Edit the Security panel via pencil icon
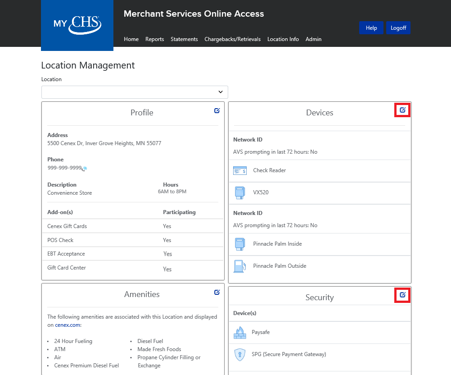The image size is (451, 375). [x=402, y=295]
